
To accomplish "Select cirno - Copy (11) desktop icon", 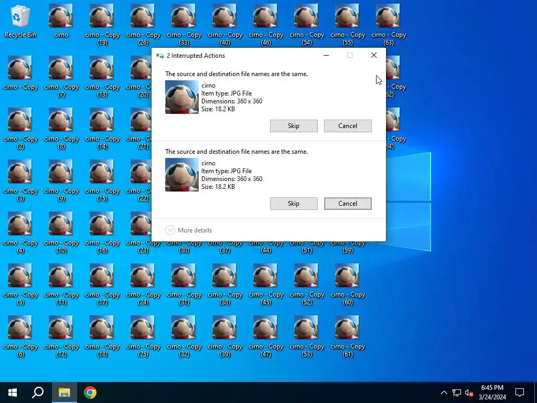I will [61, 285].
